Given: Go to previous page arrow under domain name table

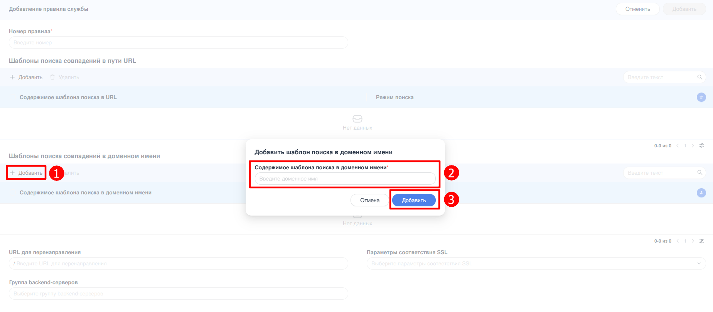Looking at the screenshot, I should (x=678, y=241).
